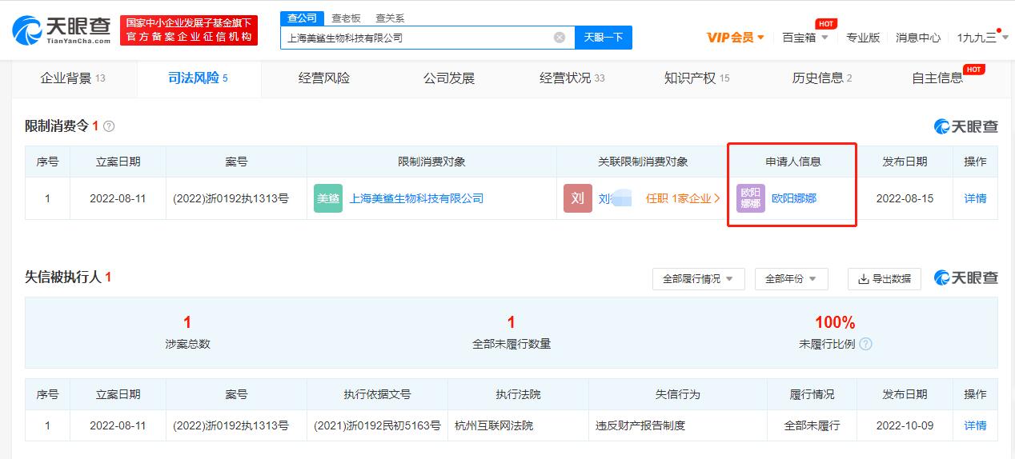The height and width of the screenshot is (459, 1015).
Task: Click the 刘 person avatar icon
Action: [578, 198]
